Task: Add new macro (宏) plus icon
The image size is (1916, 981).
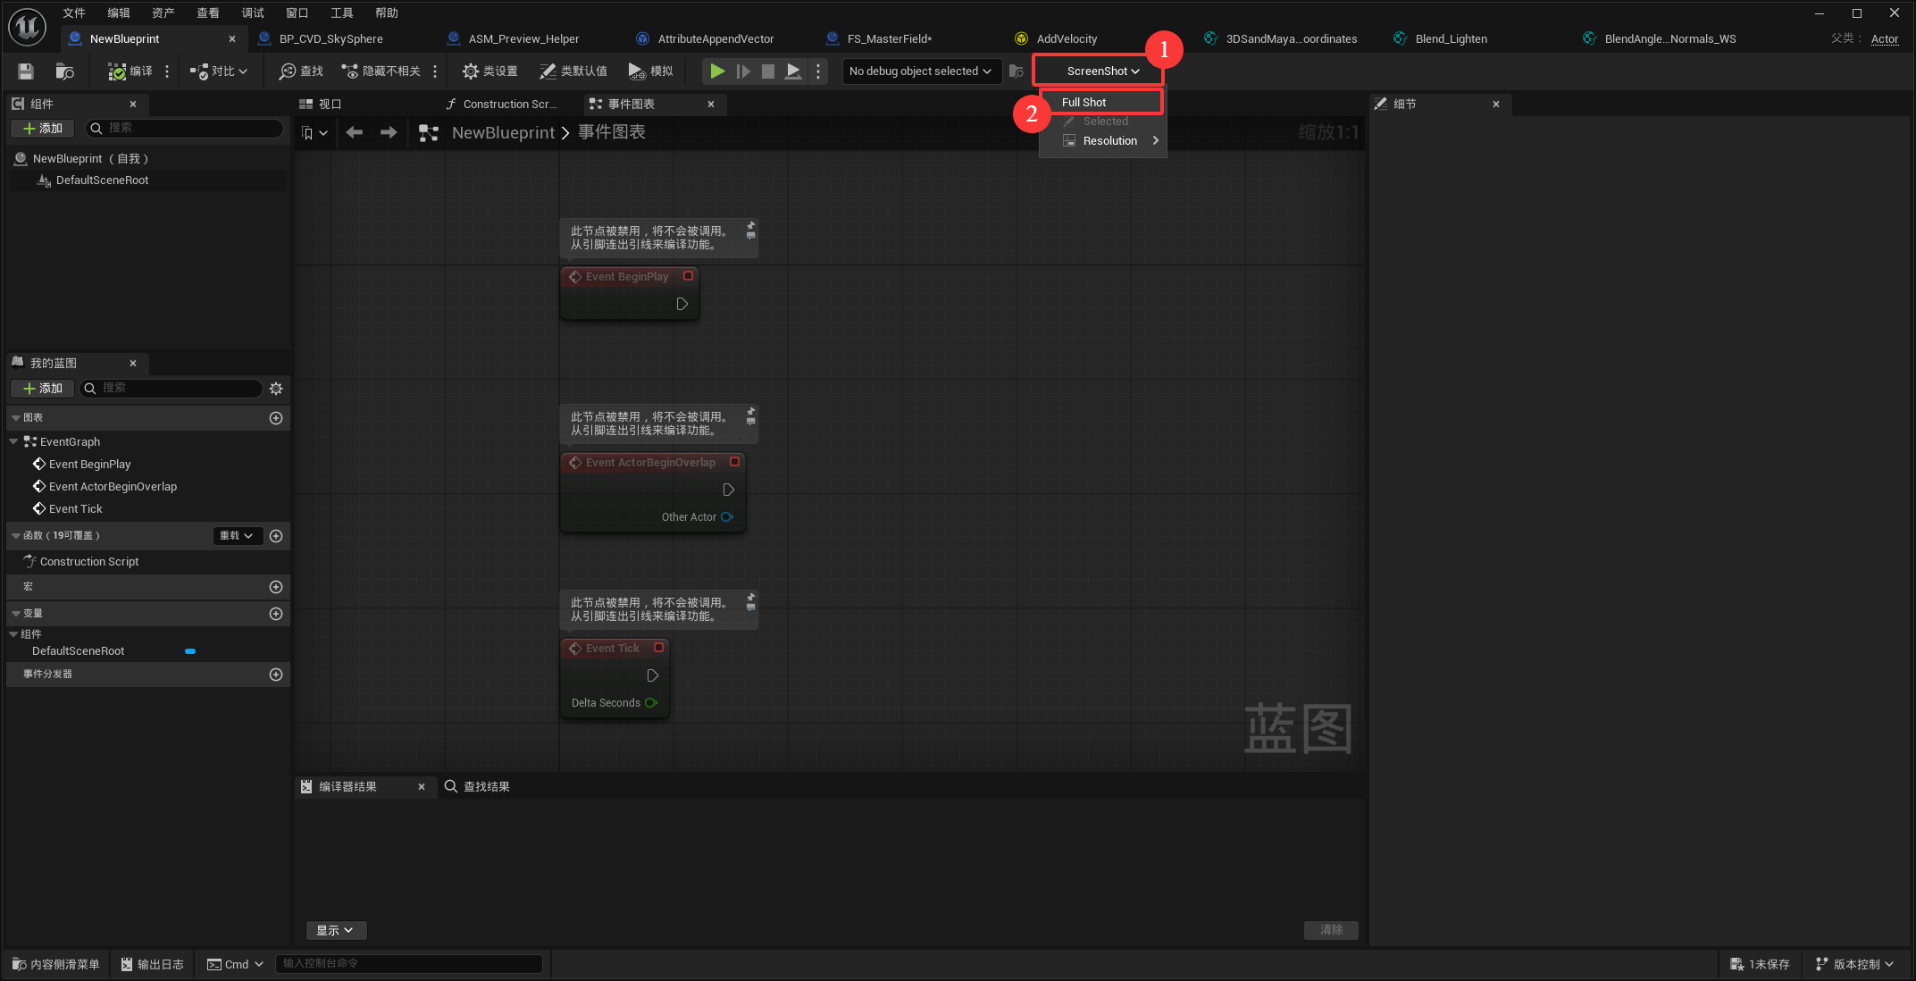Action: coord(276,587)
